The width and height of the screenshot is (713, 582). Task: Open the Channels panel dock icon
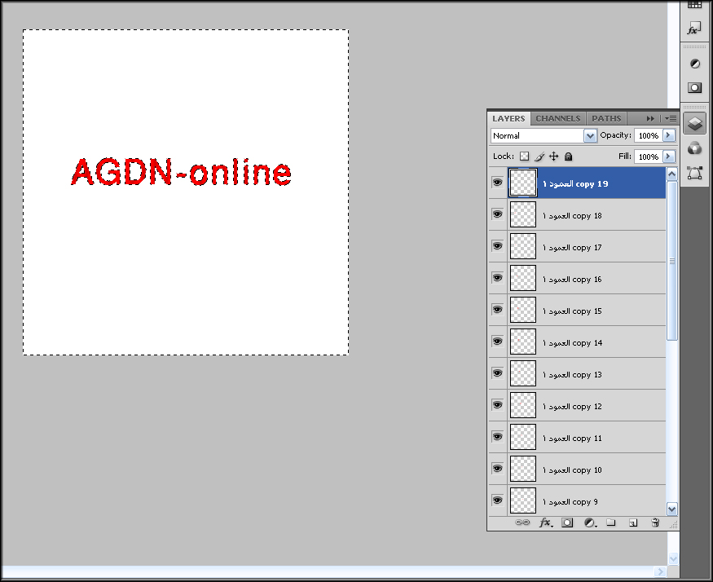[x=694, y=148]
